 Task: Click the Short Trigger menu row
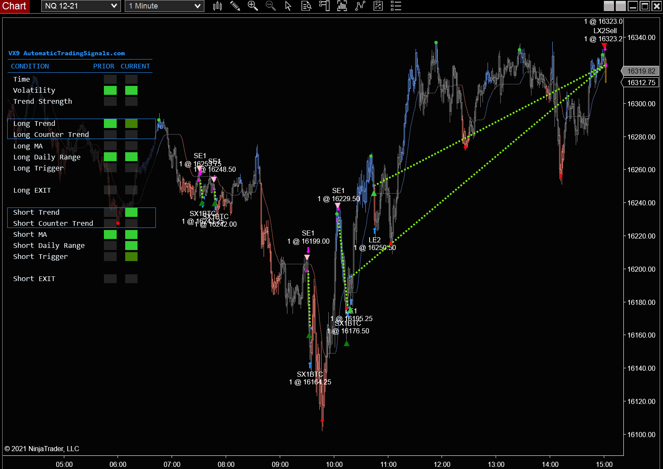(x=40, y=256)
